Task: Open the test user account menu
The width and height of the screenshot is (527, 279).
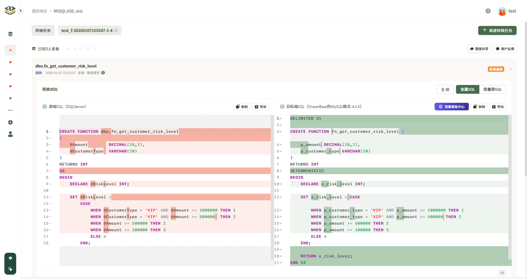Action: [507, 11]
